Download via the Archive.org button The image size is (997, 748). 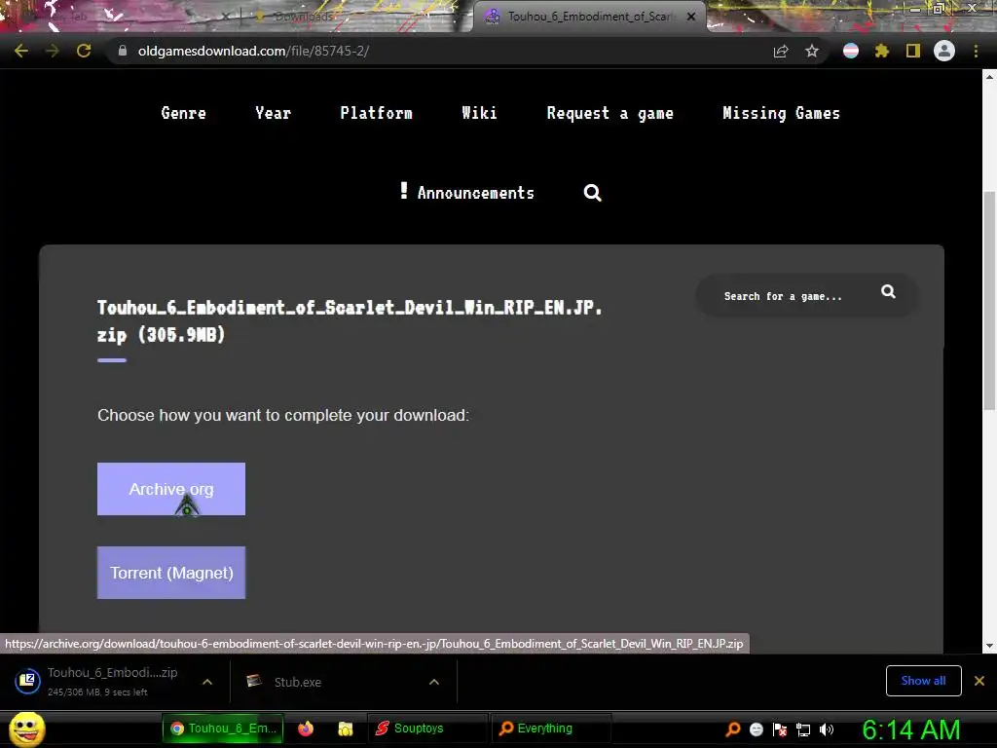tap(171, 489)
